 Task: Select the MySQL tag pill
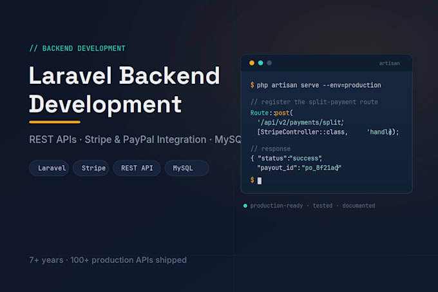click(x=187, y=168)
